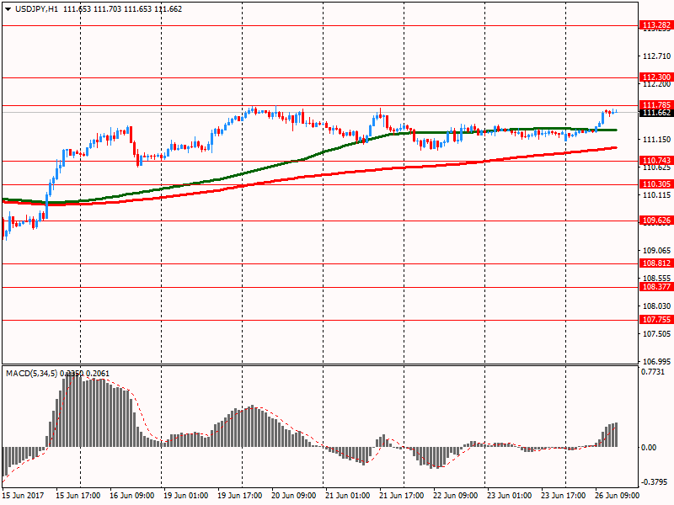Click the MACD(5,34,5) indicator label

tap(31, 374)
